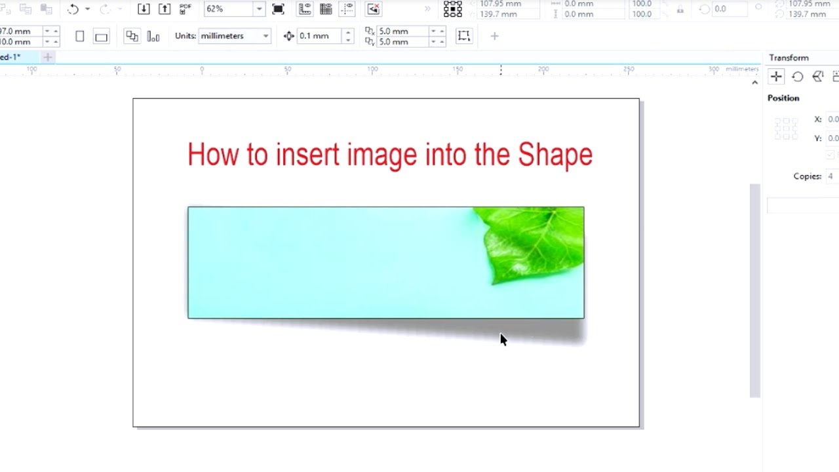Click the All pages layout icon
This screenshot has width=839, height=472.
(132, 37)
